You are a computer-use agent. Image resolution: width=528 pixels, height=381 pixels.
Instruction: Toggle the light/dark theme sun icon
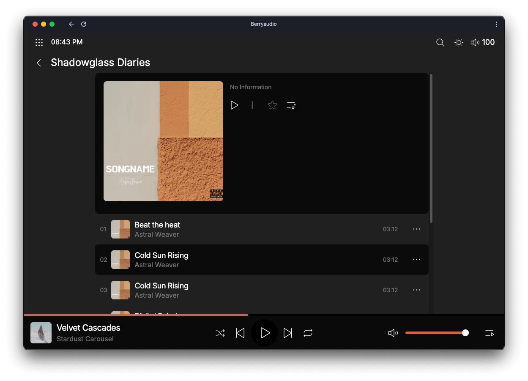point(459,42)
